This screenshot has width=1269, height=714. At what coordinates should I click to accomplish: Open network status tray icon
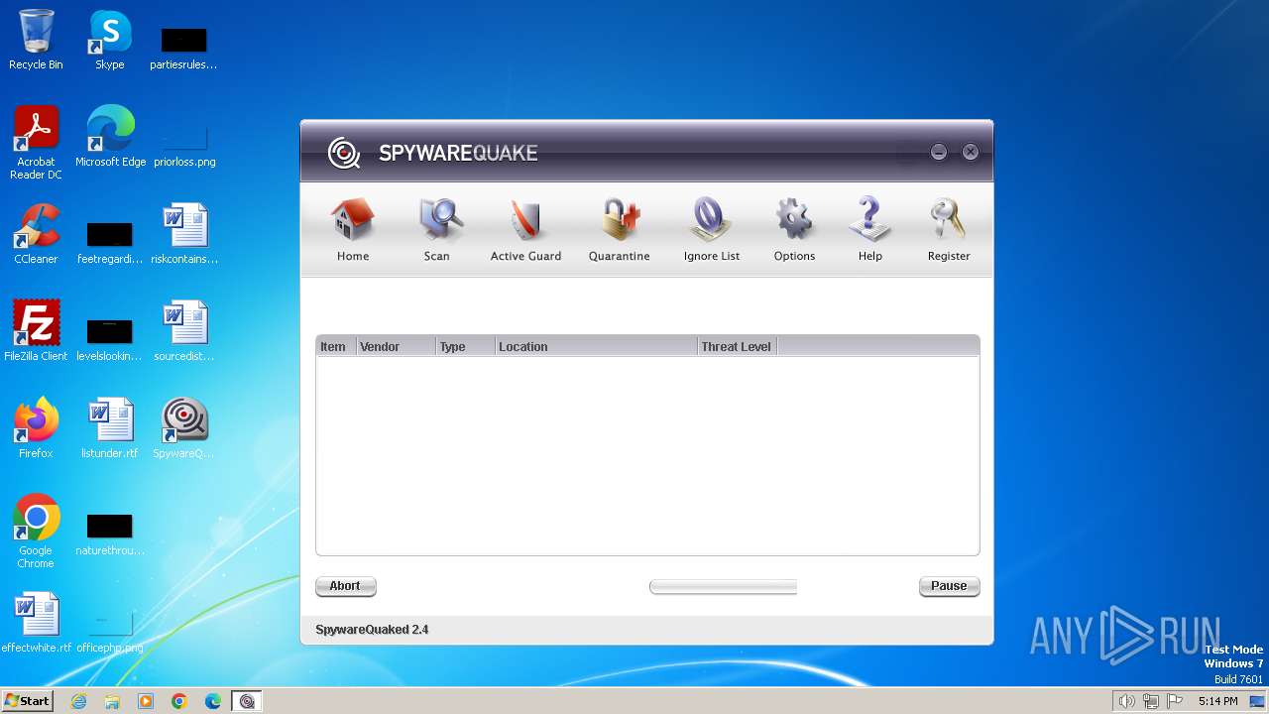tap(1151, 701)
